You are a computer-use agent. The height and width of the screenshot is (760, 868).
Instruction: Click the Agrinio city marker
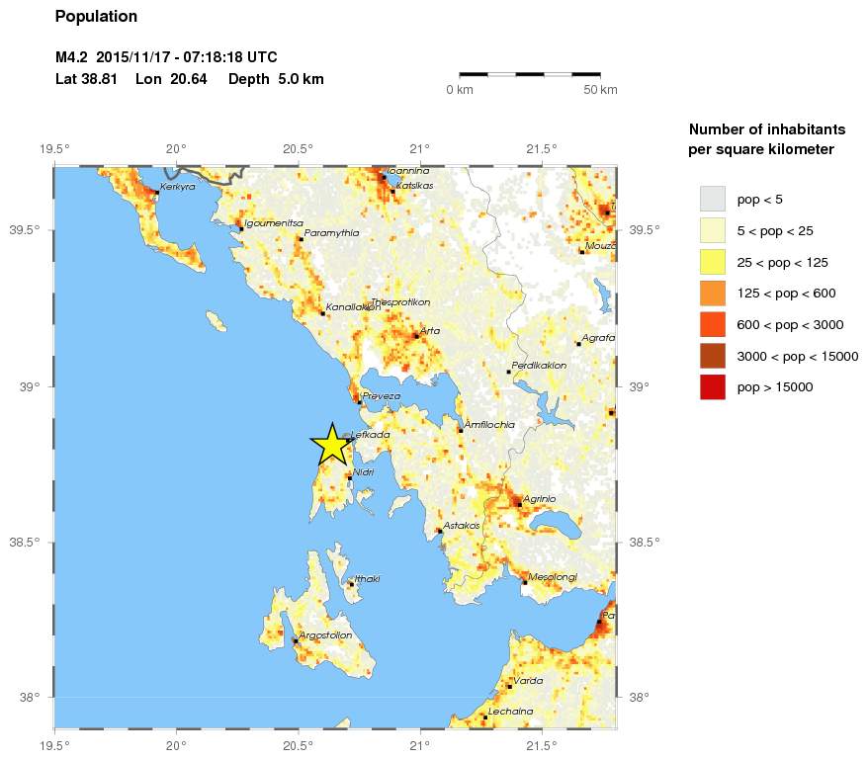pos(519,504)
